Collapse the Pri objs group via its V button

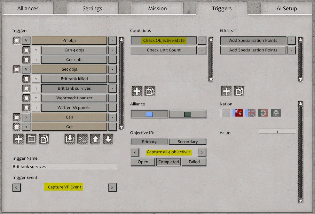pyautogui.click(x=27, y=41)
